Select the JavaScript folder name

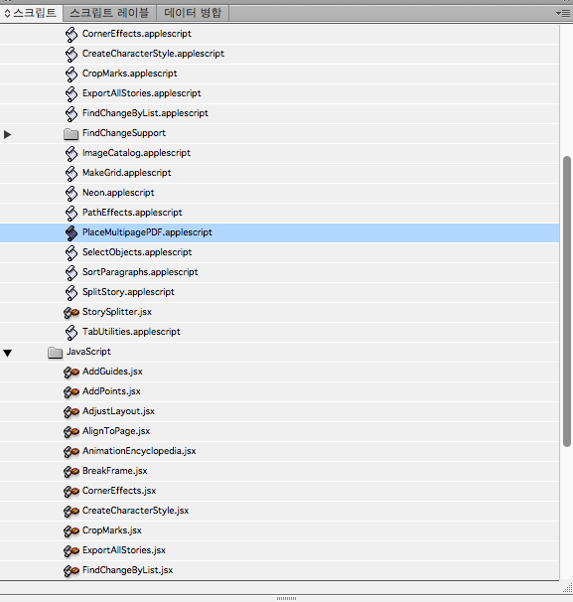(88, 352)
